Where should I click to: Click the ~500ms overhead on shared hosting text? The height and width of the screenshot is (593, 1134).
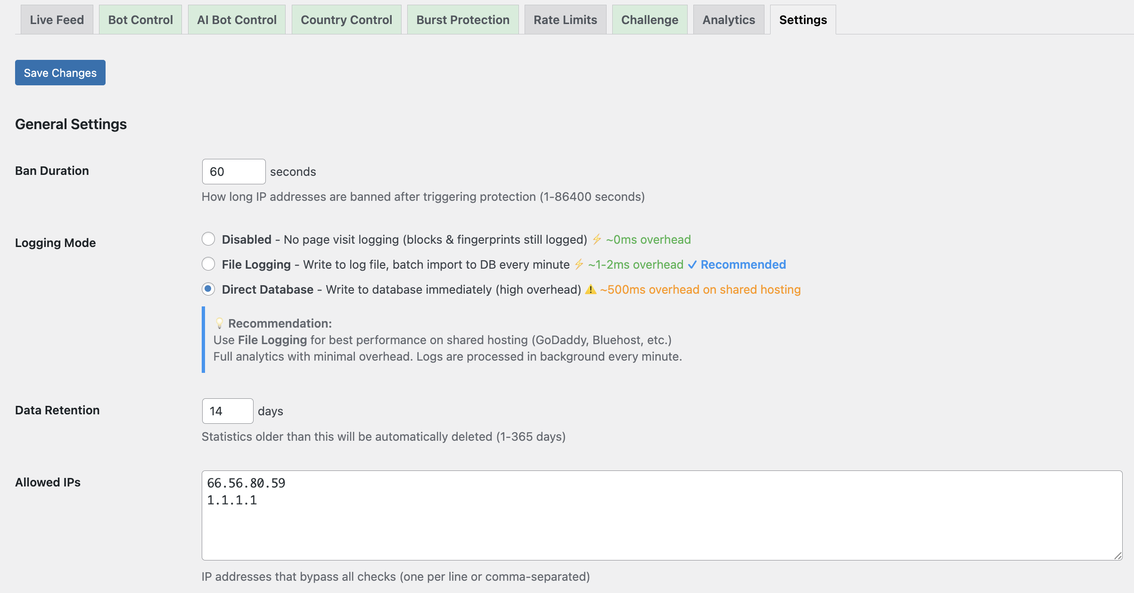pyautogui.click(x=700, y=289)
